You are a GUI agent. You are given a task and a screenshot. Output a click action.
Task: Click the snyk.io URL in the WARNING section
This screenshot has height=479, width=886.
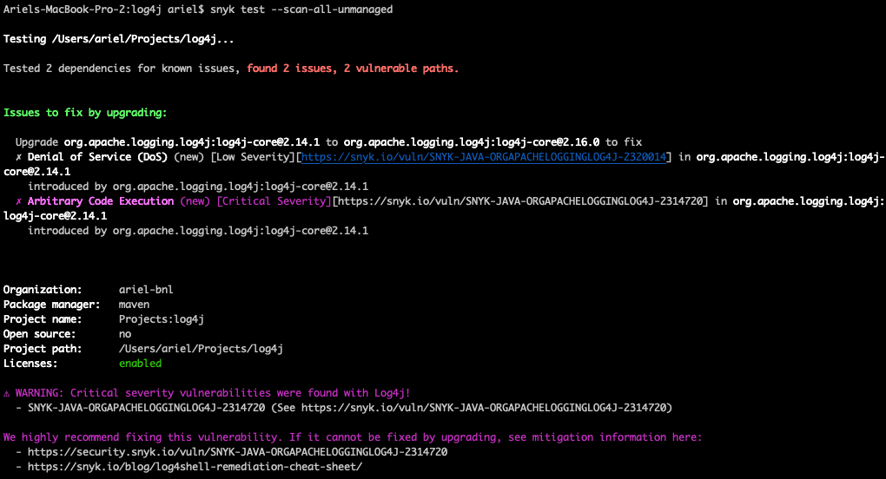[484, 407]
